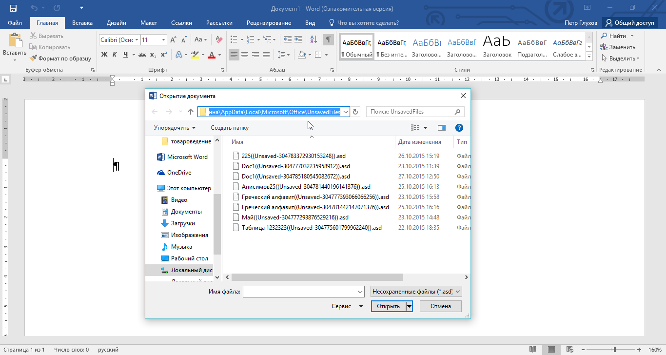This screenshot has height=355, width=666.
Task: Select the Май unsaved .asd file
Action: (295, 217)
